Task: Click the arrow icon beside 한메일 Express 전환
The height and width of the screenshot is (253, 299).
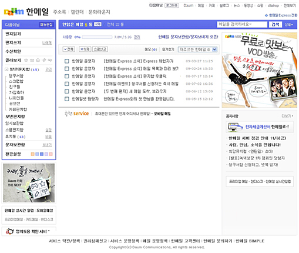Action: pyautogui.click(x=266, y=15)
